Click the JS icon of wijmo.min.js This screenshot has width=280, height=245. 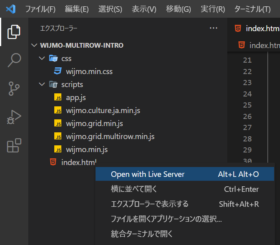58,149
